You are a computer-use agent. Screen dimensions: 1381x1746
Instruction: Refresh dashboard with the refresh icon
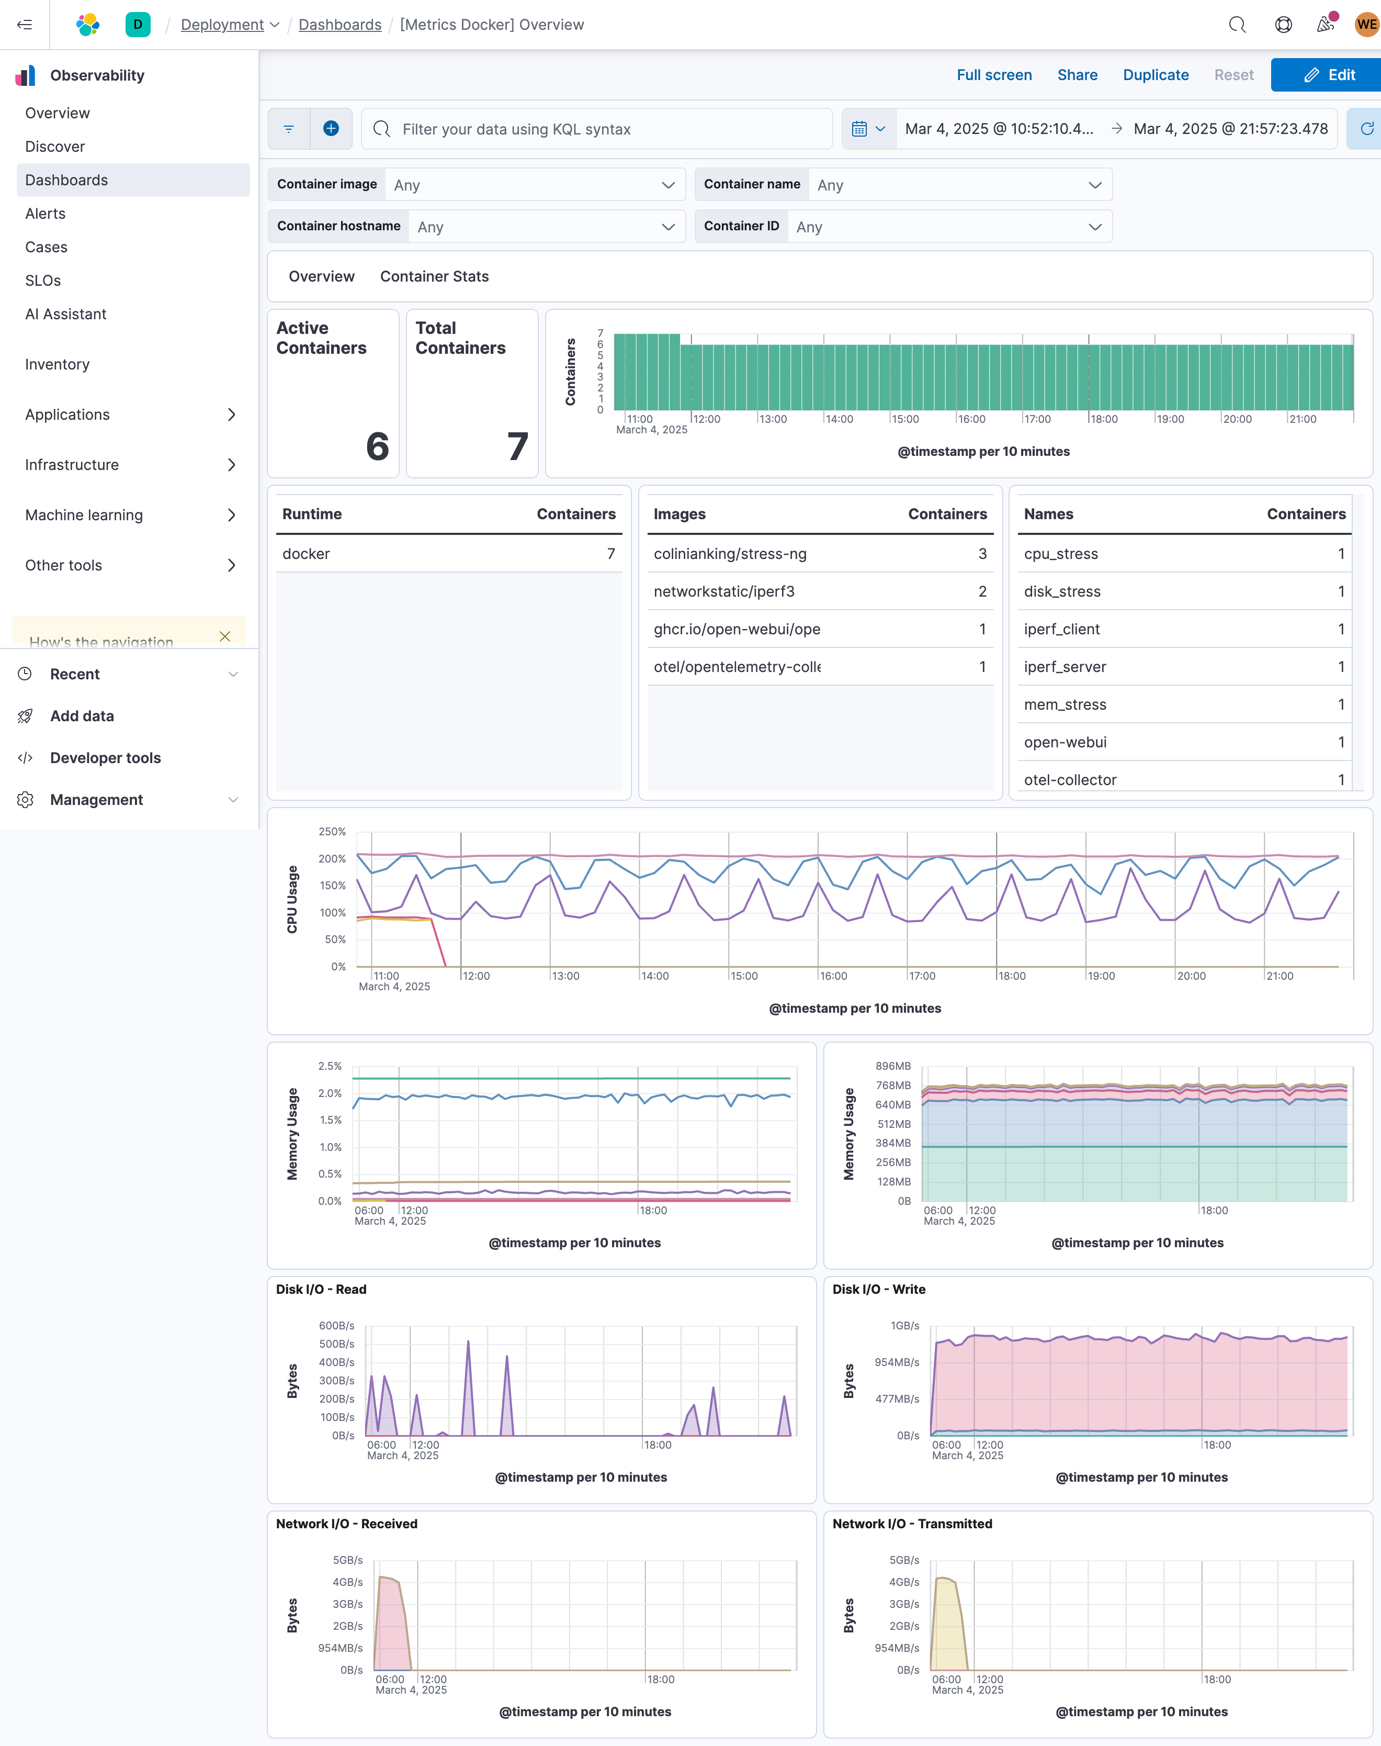pyautogui.click(x=1366, y=129)
